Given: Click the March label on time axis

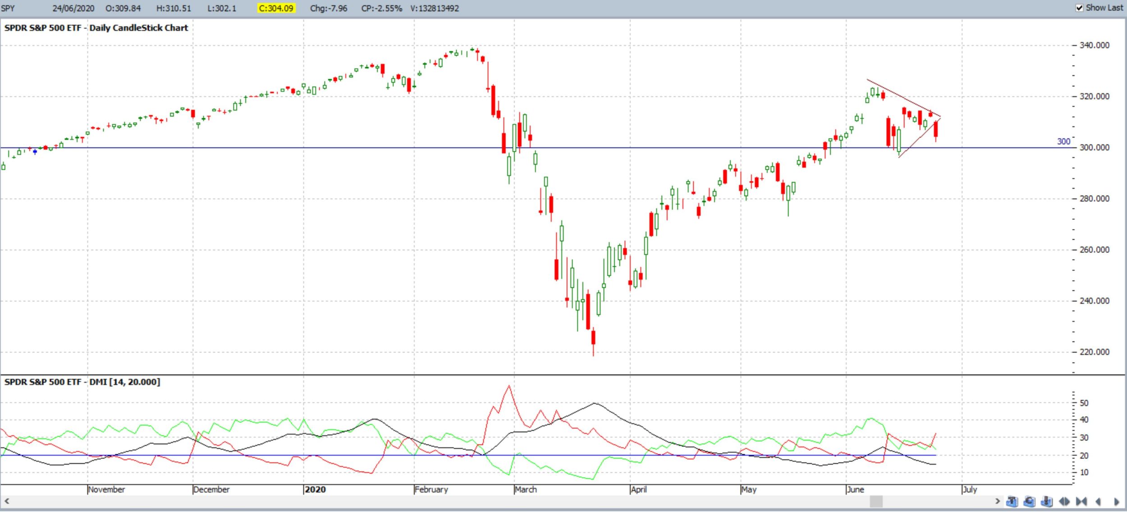Looking at the screenshot, I should tap(526, 489).
